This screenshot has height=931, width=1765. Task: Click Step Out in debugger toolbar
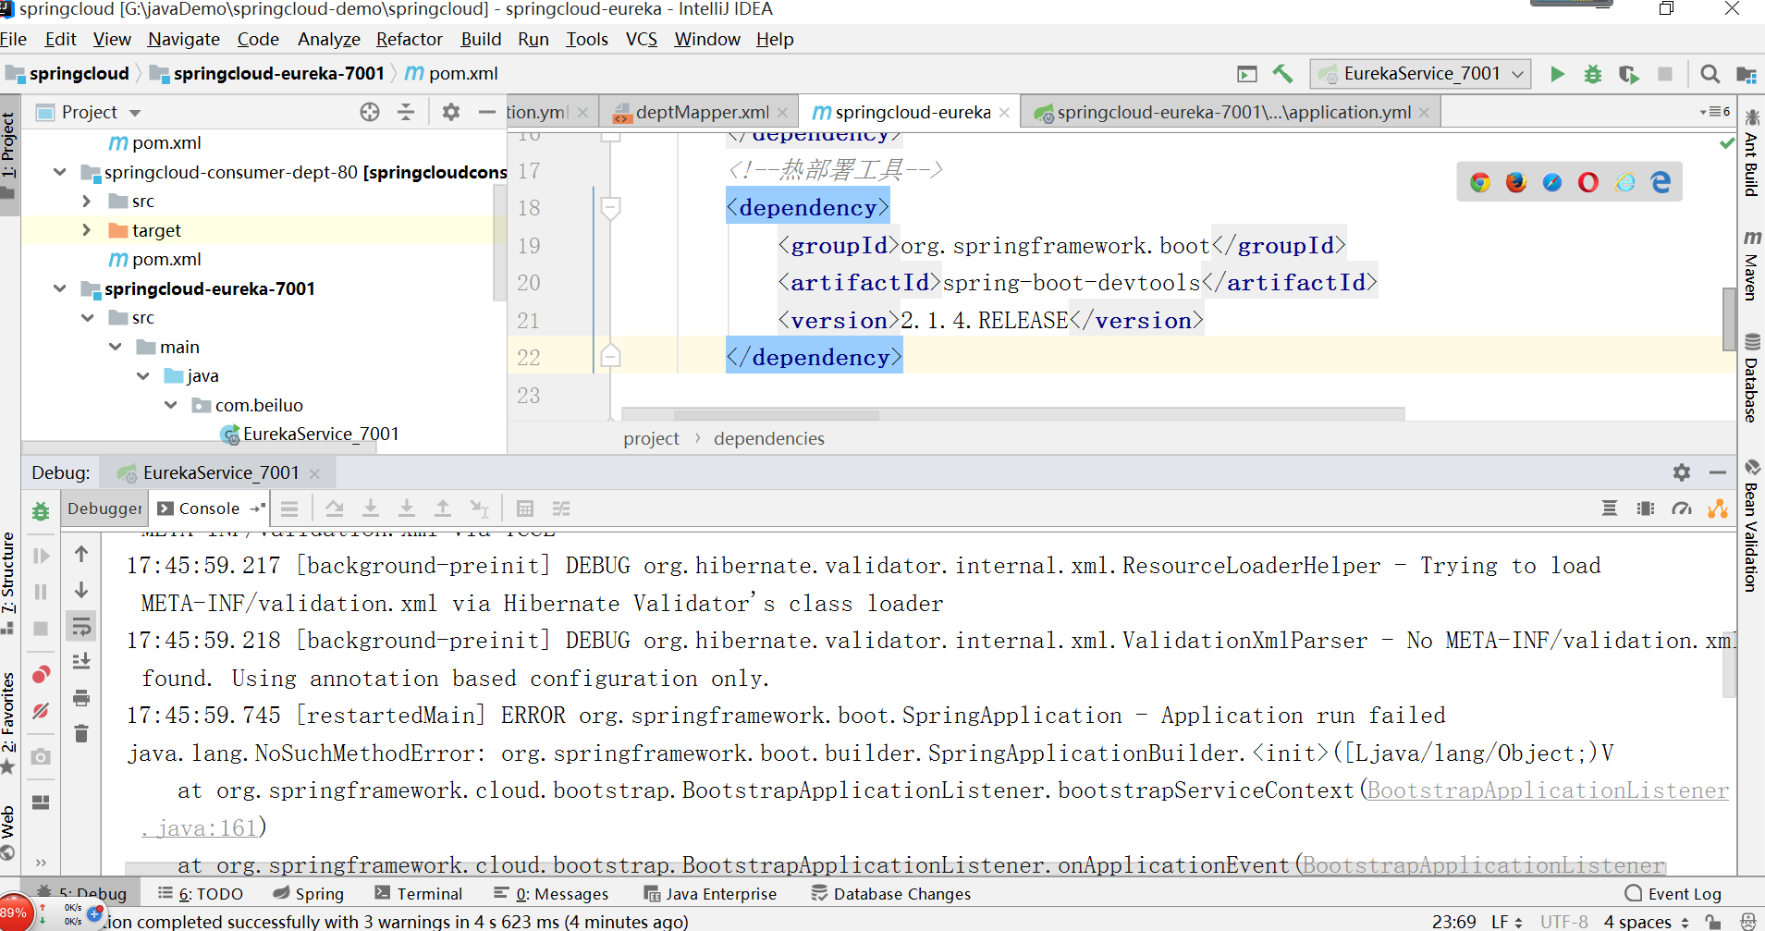tap(443, 508)
